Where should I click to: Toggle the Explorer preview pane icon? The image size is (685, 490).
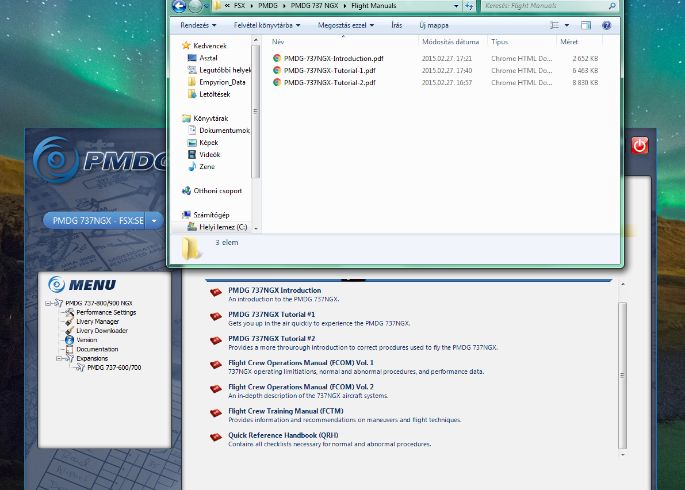click(586, 25)
